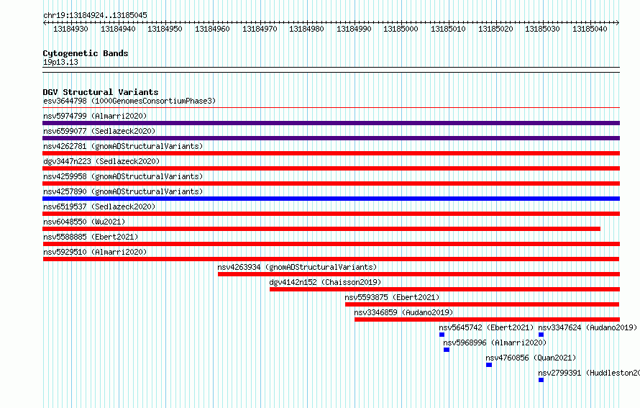640x408 pixels.
Task: Click ruler position 13184960
Action: (212, 29)
